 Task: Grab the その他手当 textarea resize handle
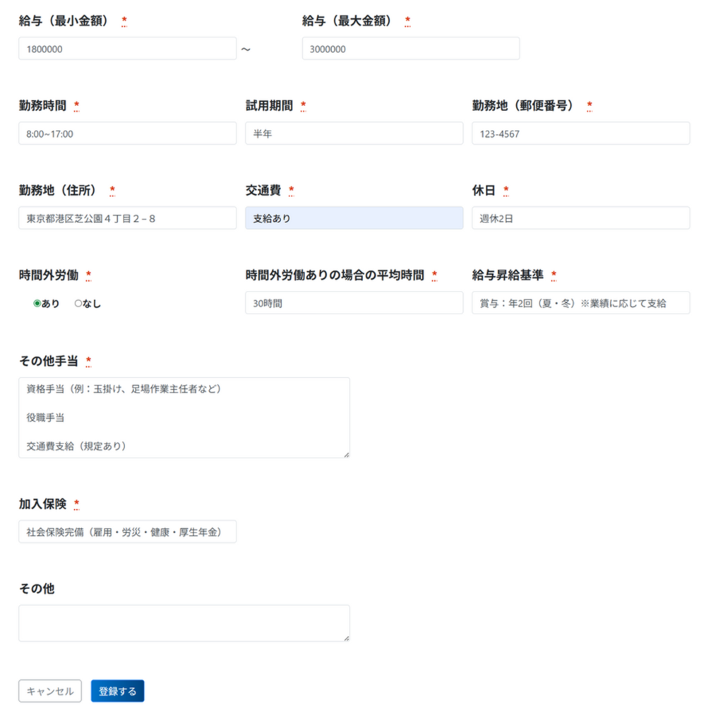click(x=346, y=454)
